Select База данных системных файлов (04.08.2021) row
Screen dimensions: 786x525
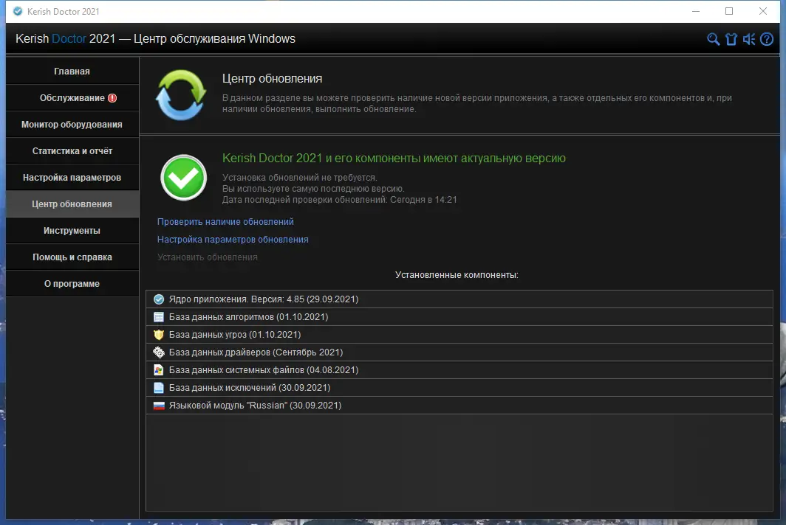click(459, 370)
